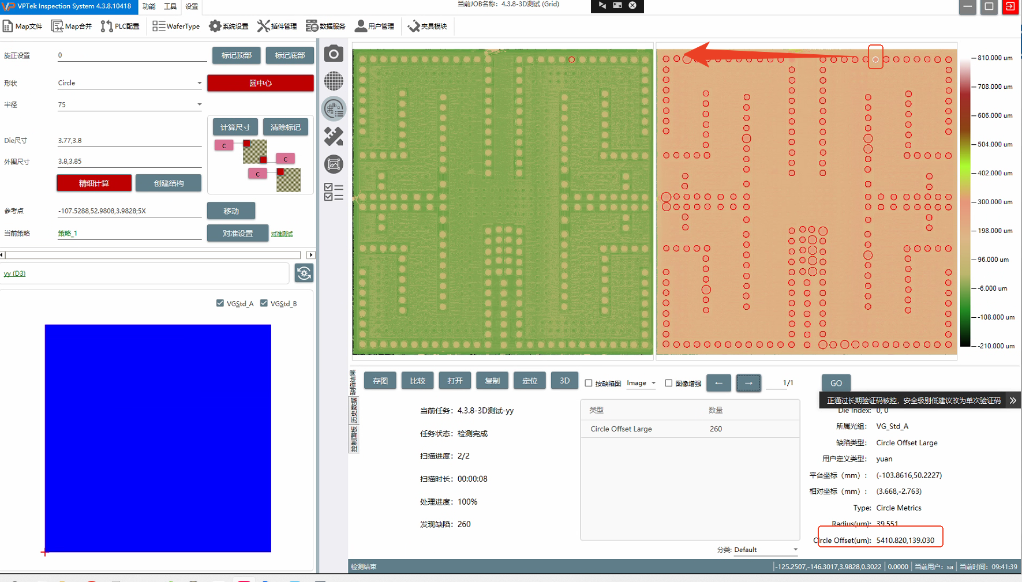Click the 参考点 coordinates input field

(129, 211)
